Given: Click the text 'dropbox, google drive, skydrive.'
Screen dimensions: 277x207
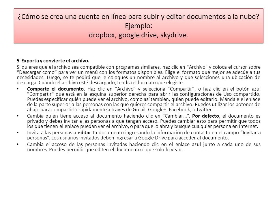Looking at the screenshot, I should (x=138, y=35).
